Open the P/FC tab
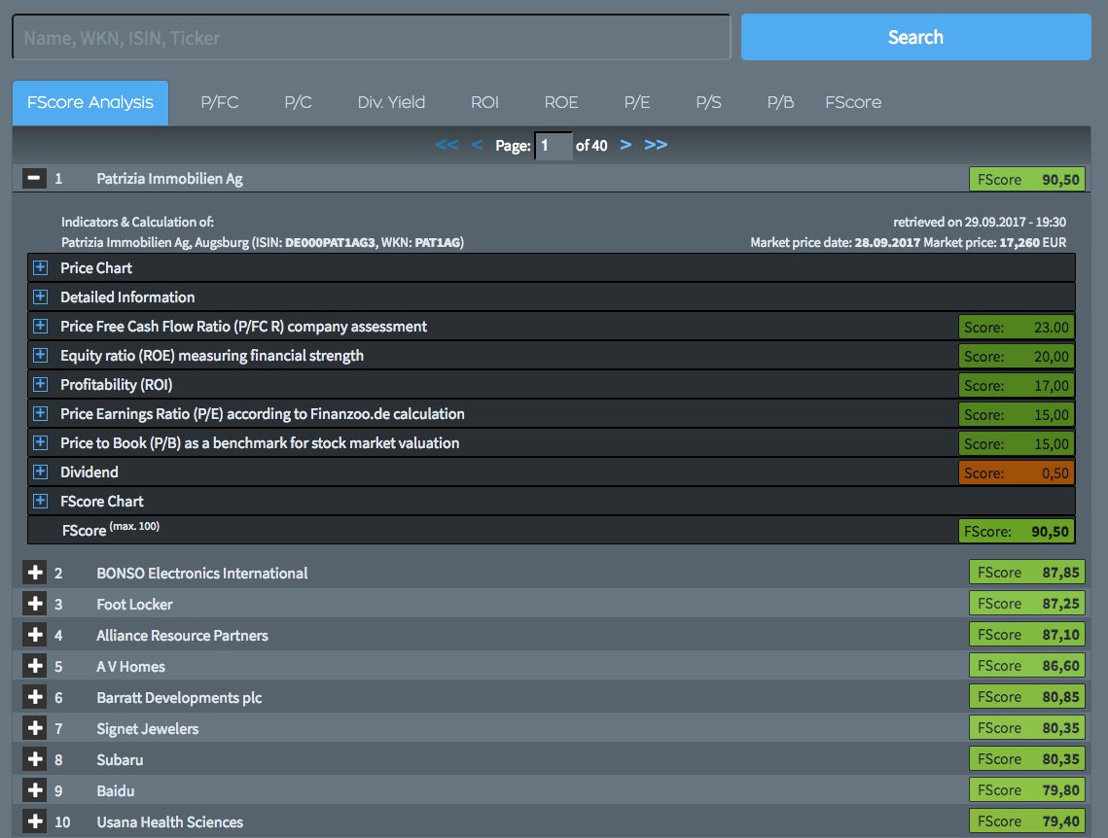 (x=220, y=103)
